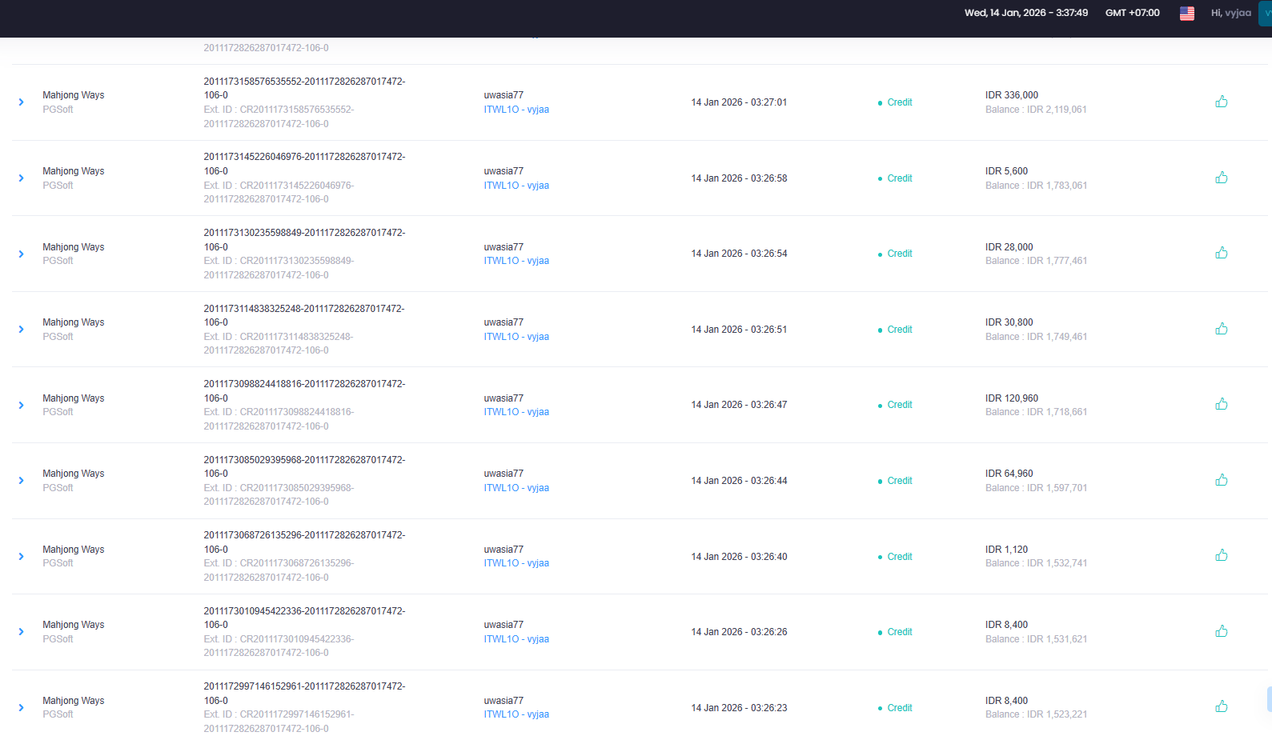Open ITWL10 - vyjaa link in 03:27:01 row
The height and width of the screenshot is (740, 1272).
(x=516, y=110)
